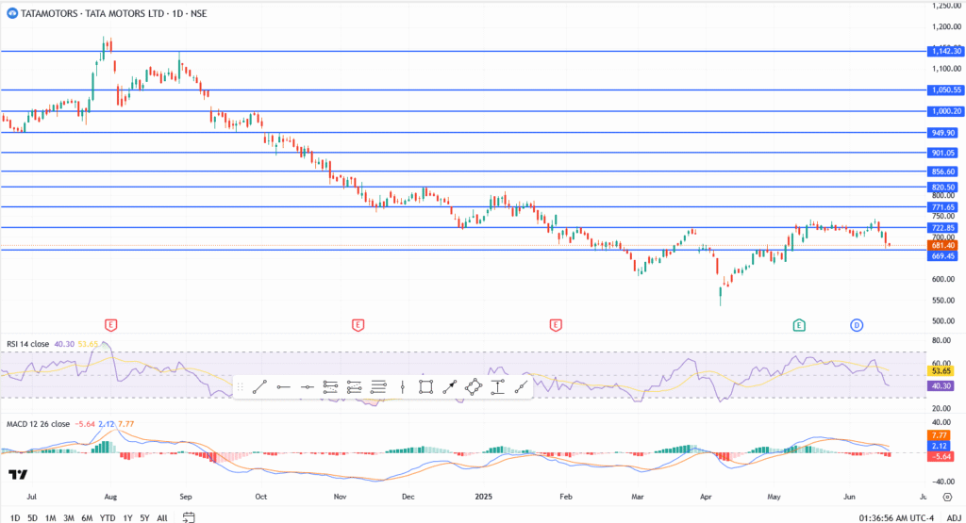Screen dimensions: 966x523
Task: Open the Go To Date calendar icon
Action: point(189,517)
